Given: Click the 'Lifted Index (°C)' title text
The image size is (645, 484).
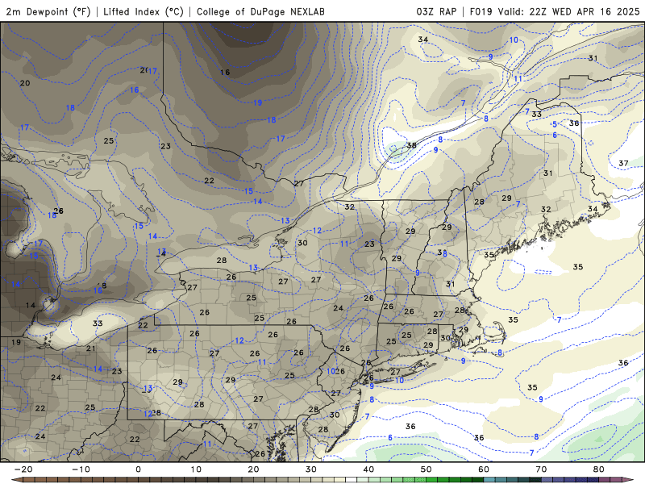Looking at the screenshot, I should [x=144, y=11].
